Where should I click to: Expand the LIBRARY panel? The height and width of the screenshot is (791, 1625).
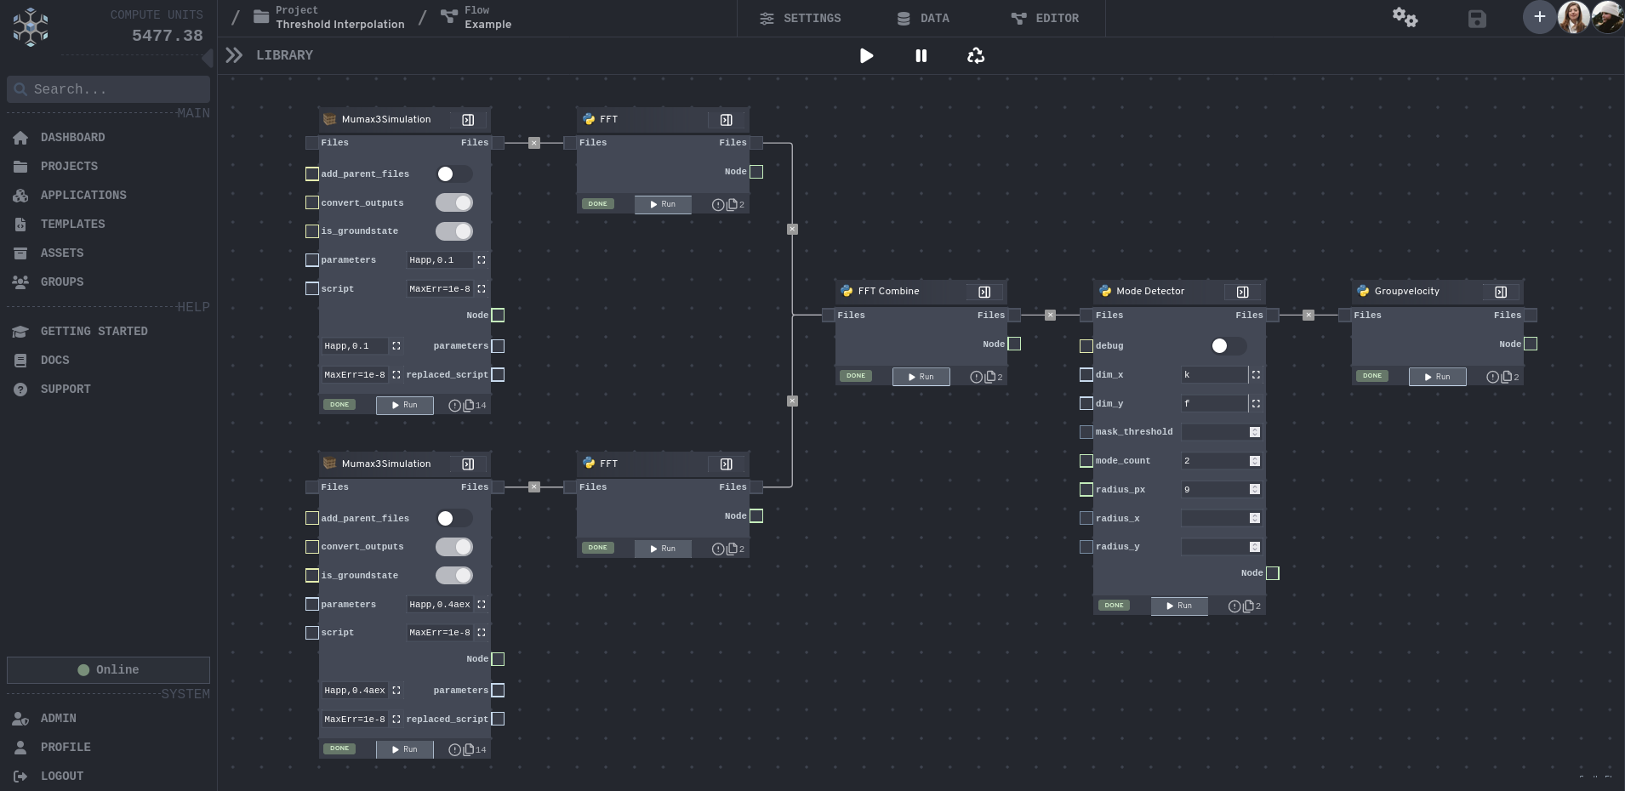pyautogui.click(x=234, y=55)
